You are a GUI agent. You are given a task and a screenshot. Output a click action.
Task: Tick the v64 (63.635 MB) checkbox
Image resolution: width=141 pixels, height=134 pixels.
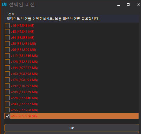point(7,38)
